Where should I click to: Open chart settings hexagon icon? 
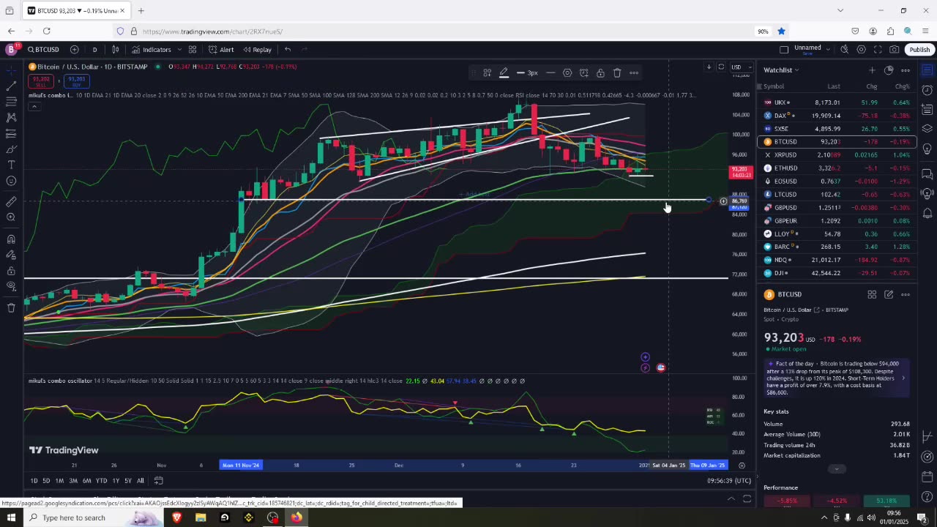[861, 50]
